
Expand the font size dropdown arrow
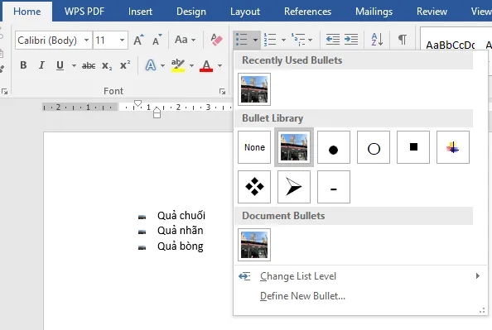[x=123, y=41]
